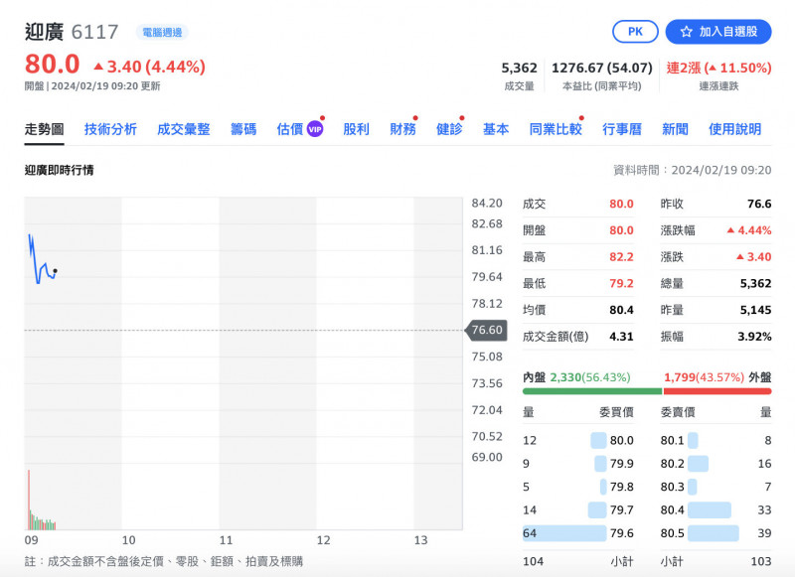This screenshot has height=577, width=795.
Task: Click the 最低 value 79.2
Action: 622,283
